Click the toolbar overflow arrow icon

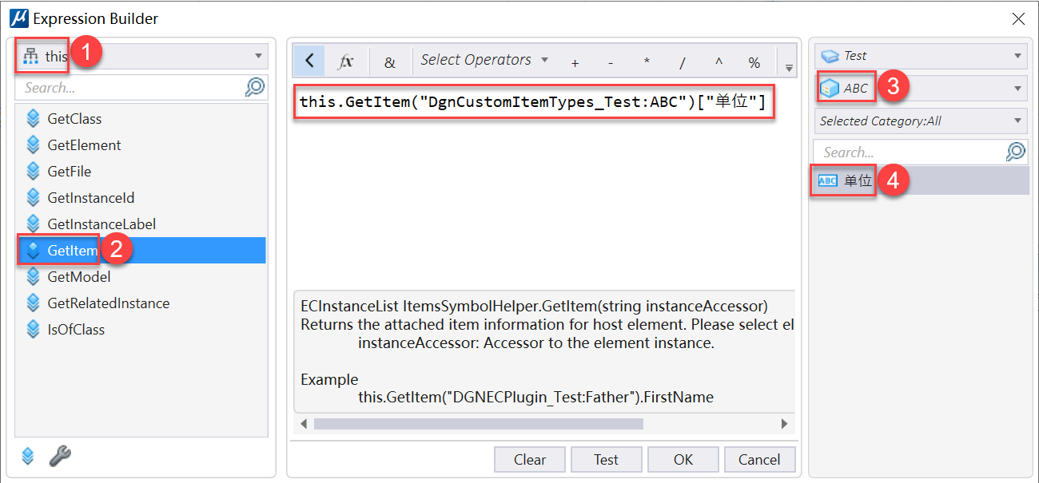click(789, 67)
